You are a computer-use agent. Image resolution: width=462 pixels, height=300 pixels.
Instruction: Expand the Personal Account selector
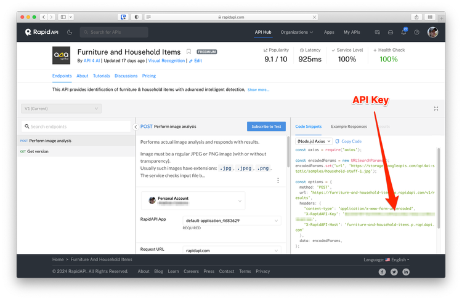click(x=193, y=201)
